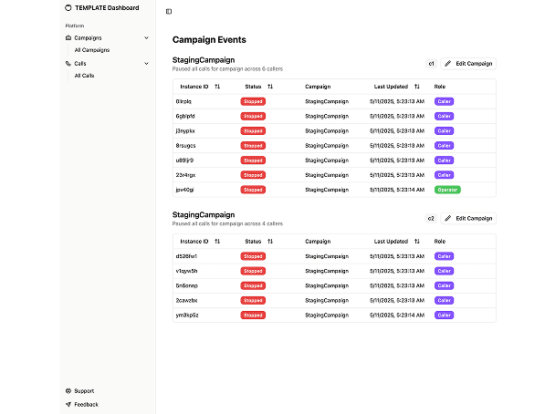Click Campaign column header in c2 table
This screenshot has height=414, width=545.
(x=318, y=242)
